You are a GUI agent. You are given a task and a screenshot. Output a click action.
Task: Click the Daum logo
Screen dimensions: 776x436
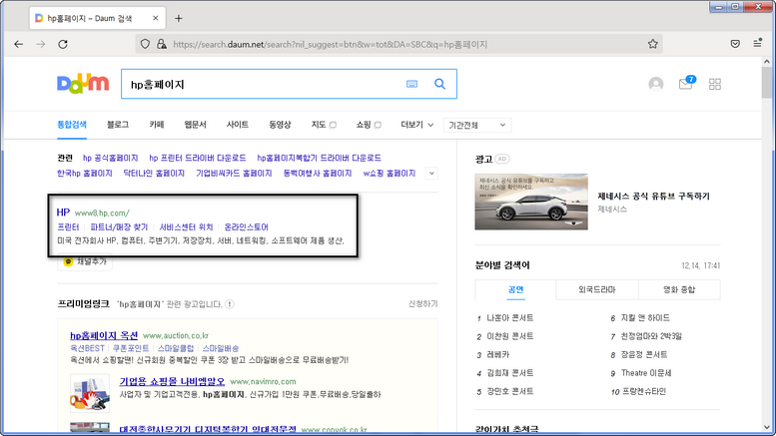point(83,84)
